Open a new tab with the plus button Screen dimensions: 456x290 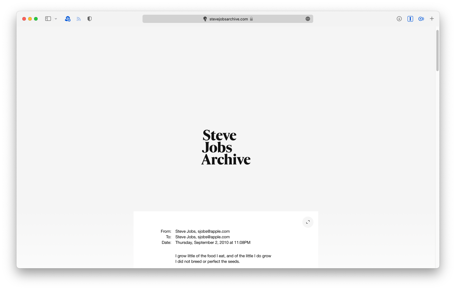pos(432,19)
